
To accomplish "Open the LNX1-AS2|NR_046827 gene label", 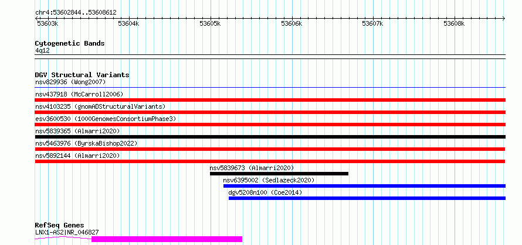I will coord(67,232).
